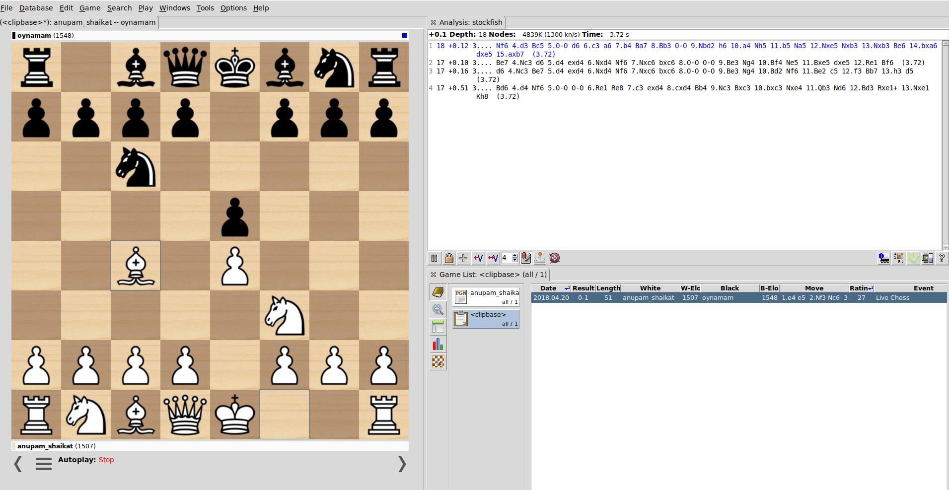Open the Game menu
Viewport: 949px width, 490px height.
[x=90, y=8]
